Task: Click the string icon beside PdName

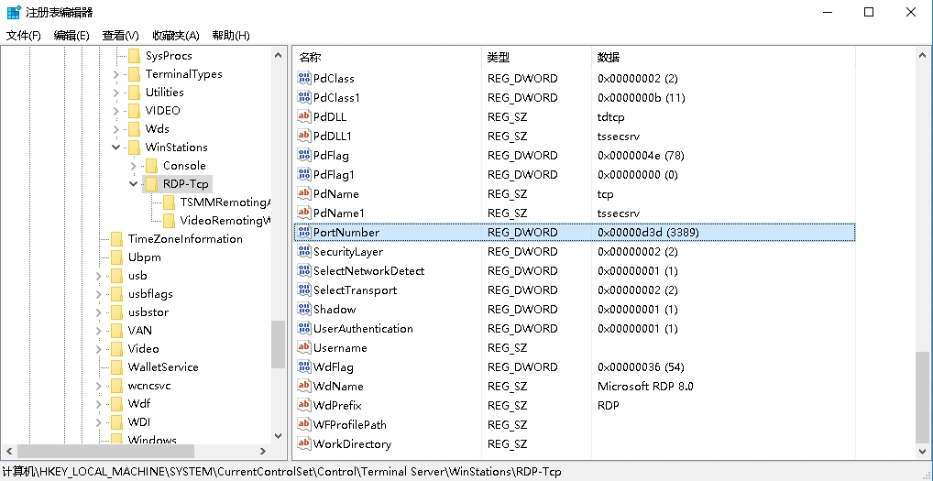Action: [303, 193]
